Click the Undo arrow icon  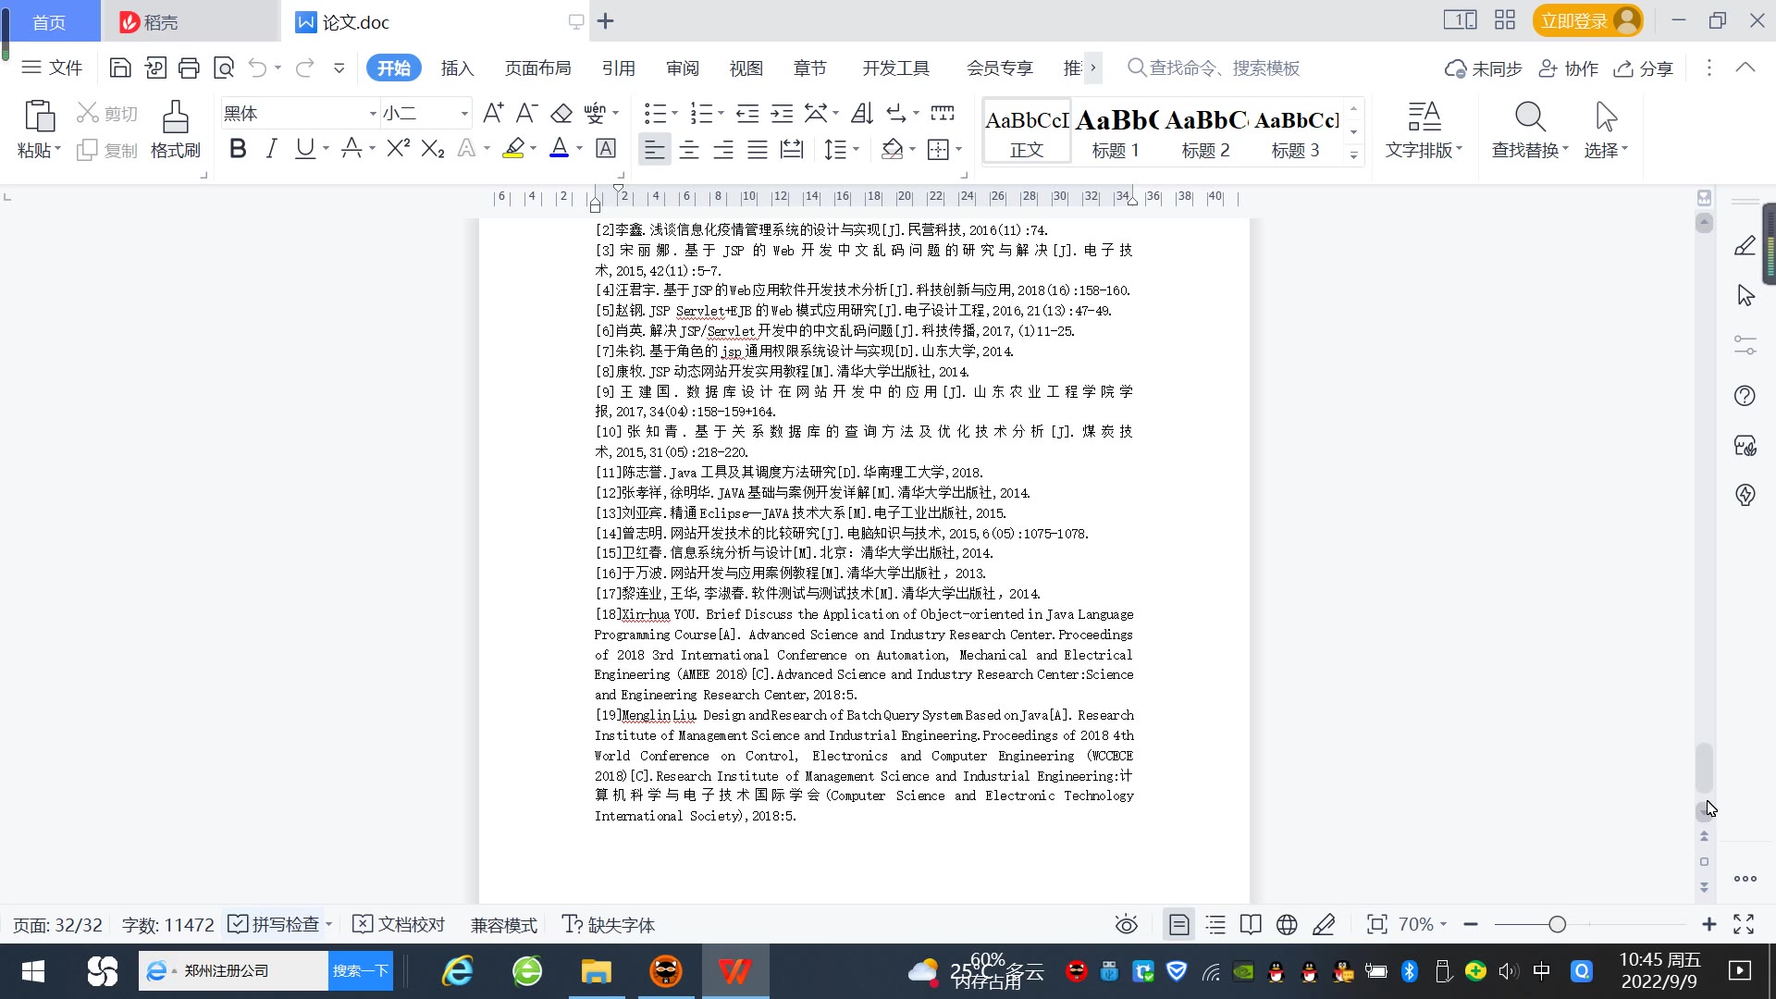tap(257, 68)
